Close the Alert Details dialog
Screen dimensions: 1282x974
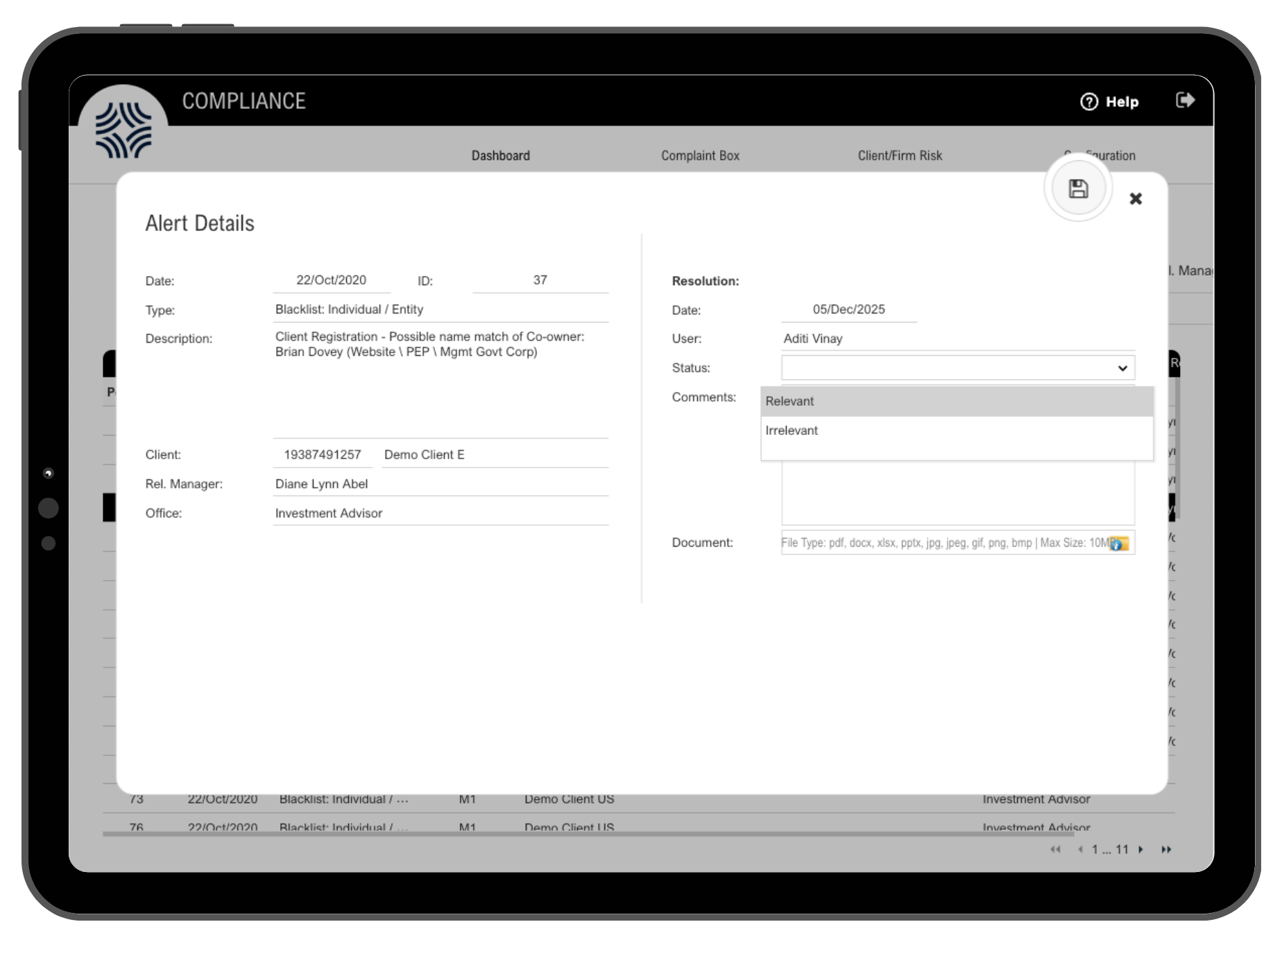(1136, 198)
